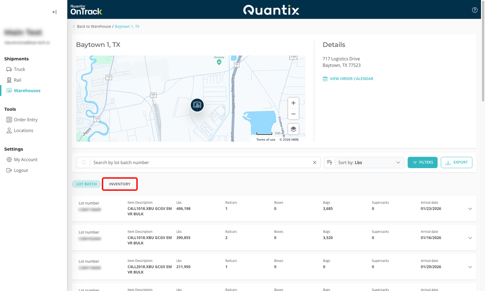Open the help question mark icon

click(x=475, y=10)
